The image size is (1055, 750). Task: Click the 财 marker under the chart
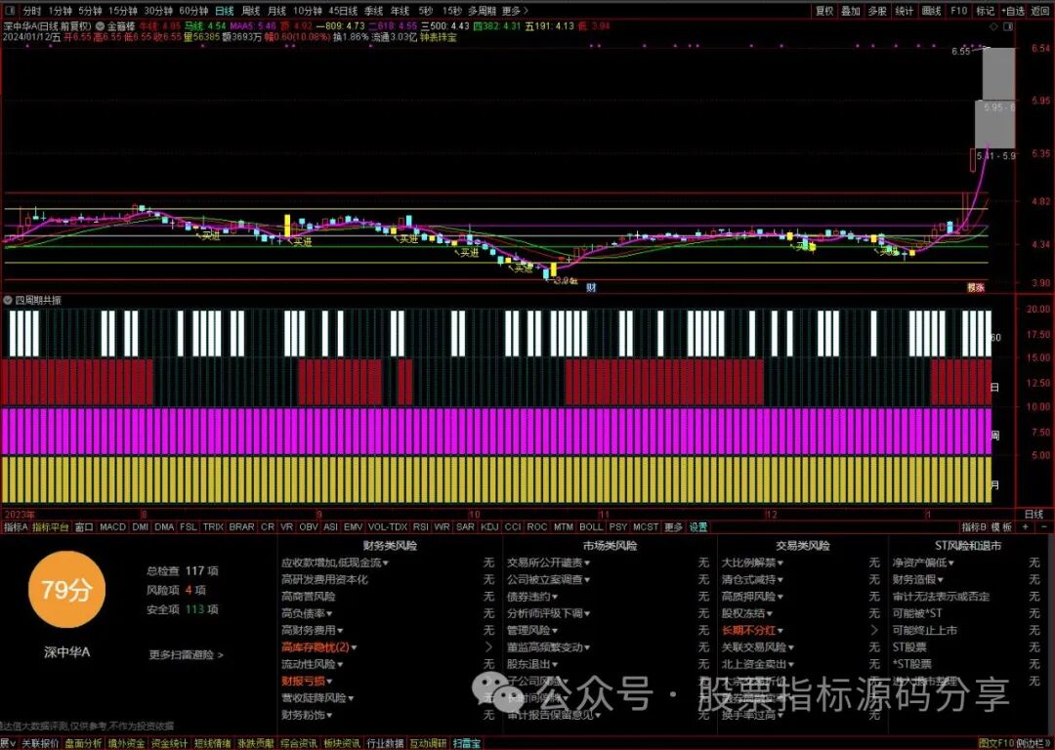click(591, 287)
